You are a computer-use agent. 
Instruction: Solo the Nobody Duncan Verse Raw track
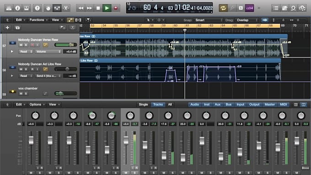pyautogui.click(x=26, y=45)
